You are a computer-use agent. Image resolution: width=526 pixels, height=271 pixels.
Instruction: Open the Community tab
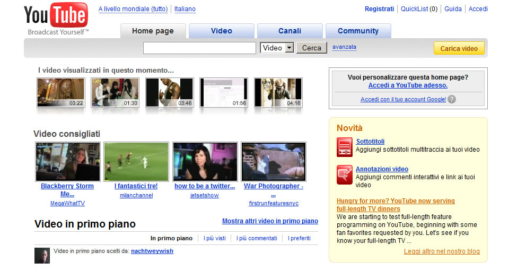click(358, 31)
